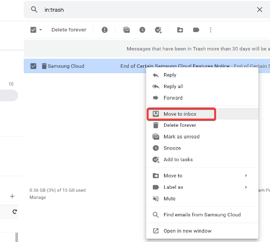Image resolution: width=270 pixels, height=242 pixels.
Task: Click the Samsung Cloud sender name
Action: 66,66
